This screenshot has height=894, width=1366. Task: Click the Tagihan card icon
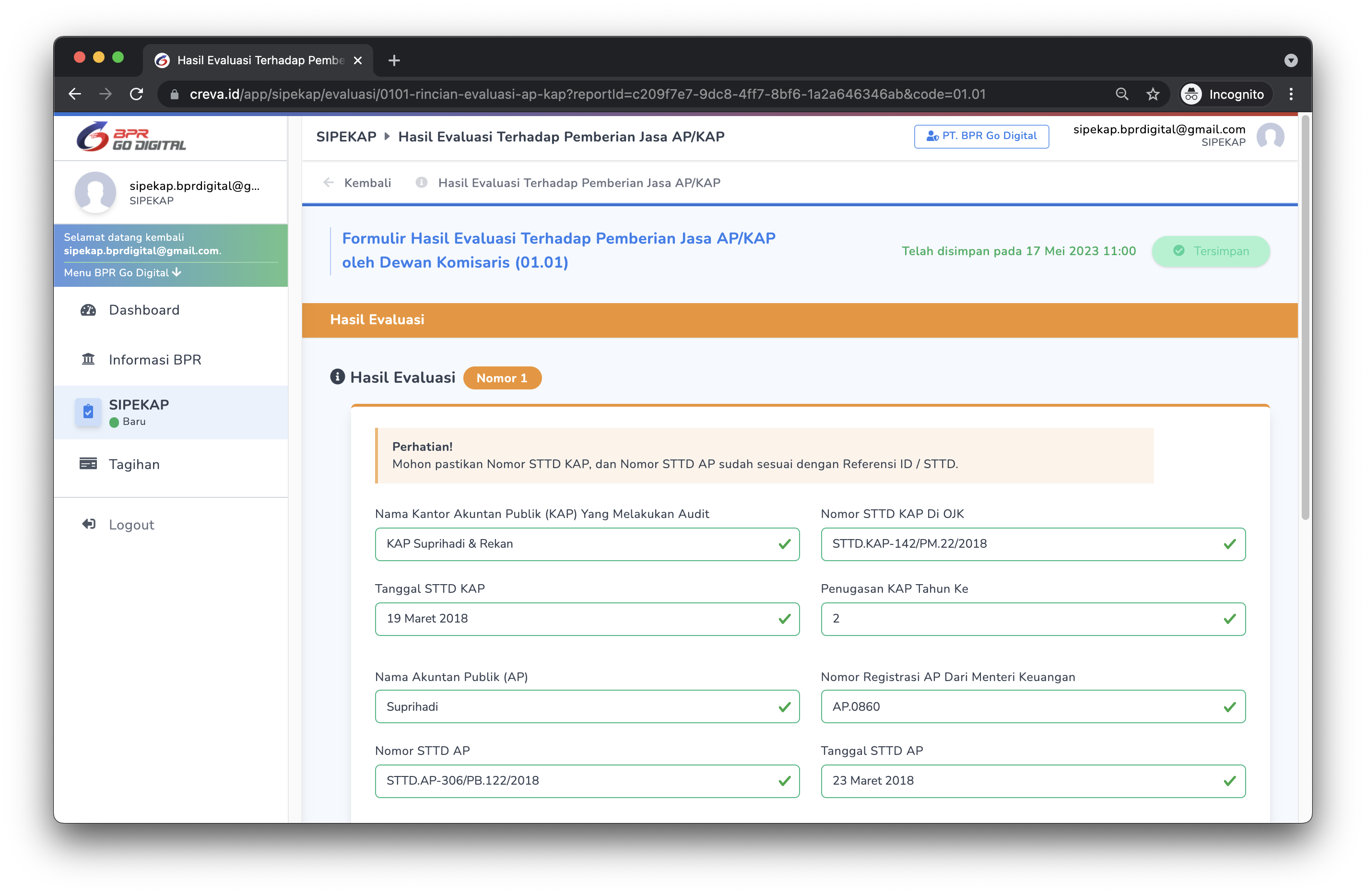point(88,464)
